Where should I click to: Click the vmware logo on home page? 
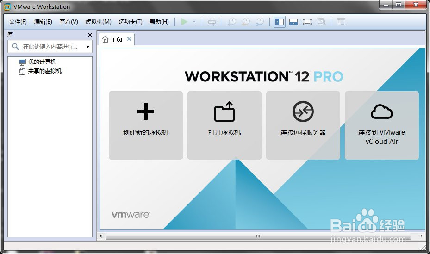[x=130, y=215]
